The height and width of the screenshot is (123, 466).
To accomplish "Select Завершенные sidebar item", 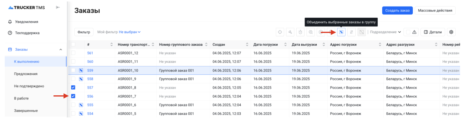I will (26, 111).
